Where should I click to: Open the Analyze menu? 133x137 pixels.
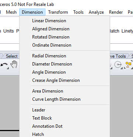click(96, 12)
